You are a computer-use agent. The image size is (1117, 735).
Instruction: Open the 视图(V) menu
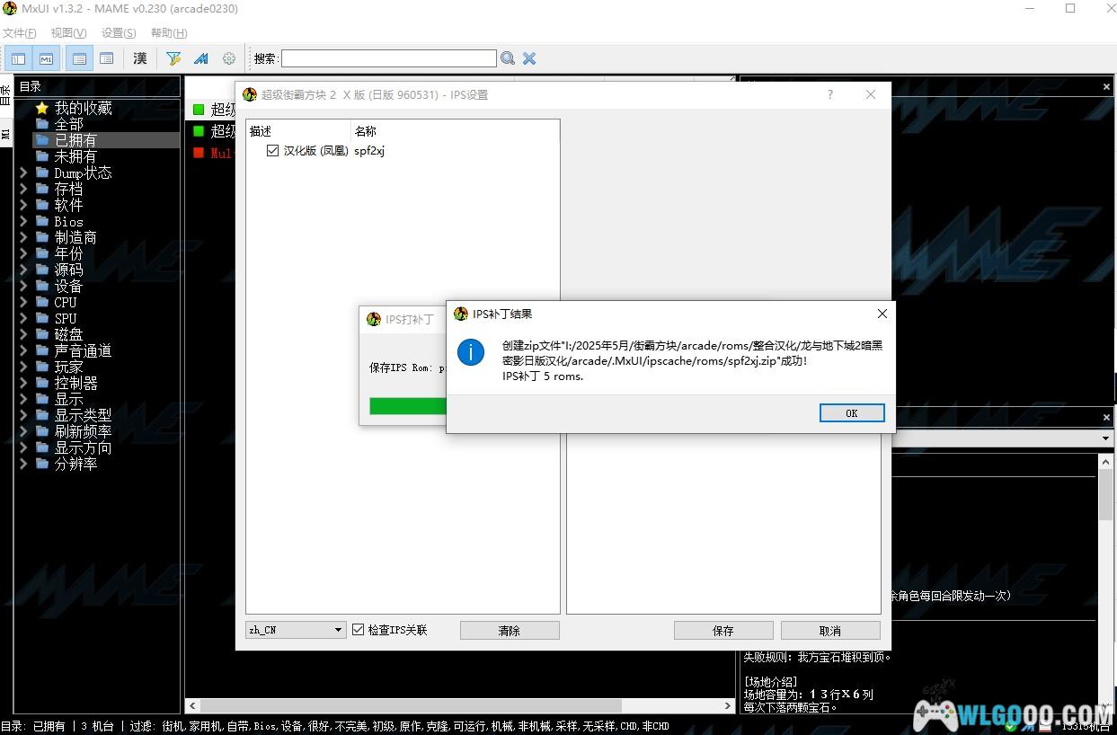pyautogui.click(x=68, y=33)
